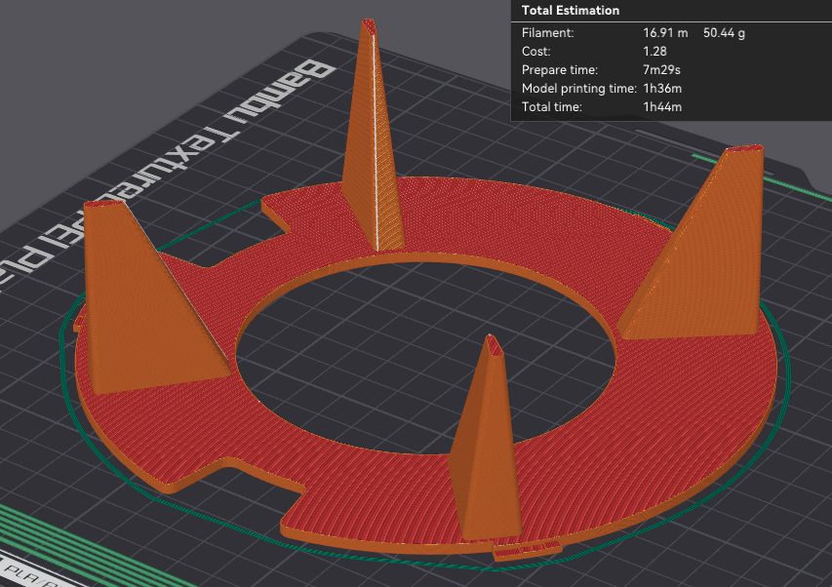Click the tall rear spike of the model

click(372, 137)
